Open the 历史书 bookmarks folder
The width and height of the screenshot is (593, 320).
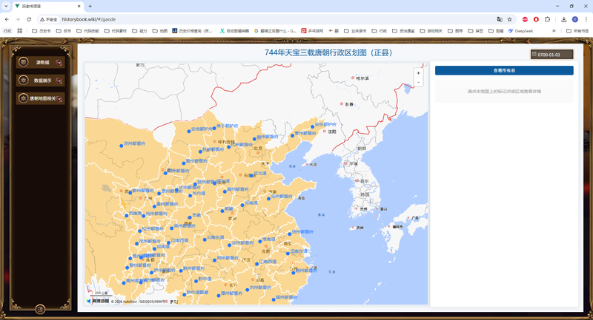tap(41, 31)
